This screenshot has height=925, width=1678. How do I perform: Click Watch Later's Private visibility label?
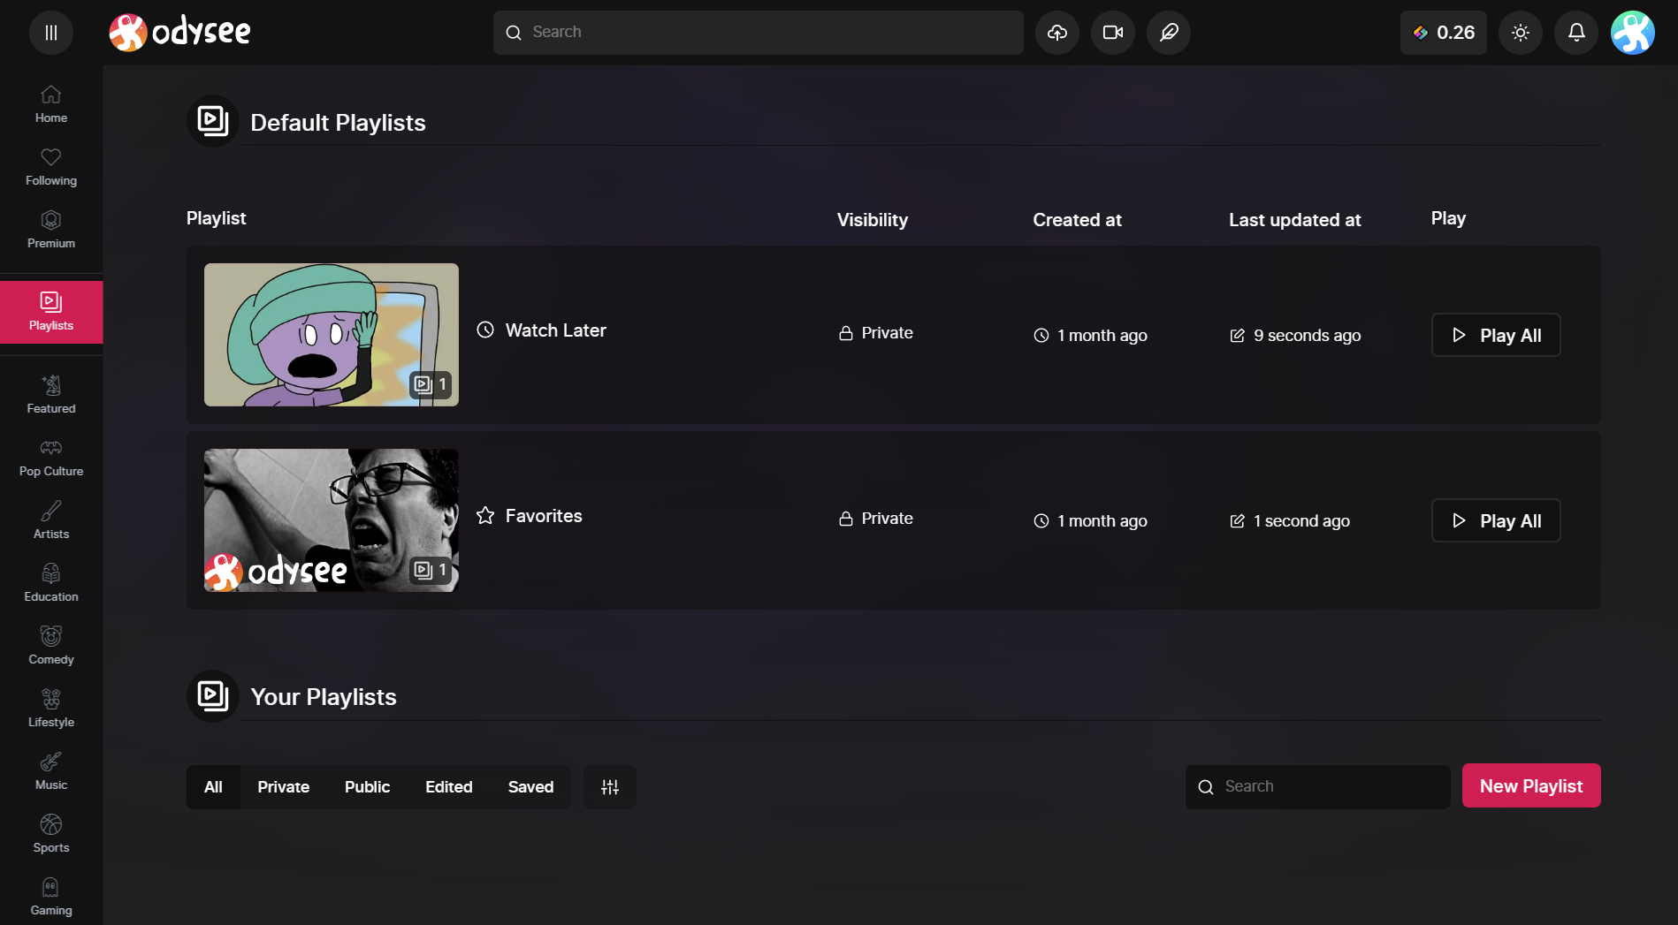[876, 333]
